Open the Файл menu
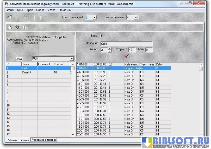 [x=10, y=10]
